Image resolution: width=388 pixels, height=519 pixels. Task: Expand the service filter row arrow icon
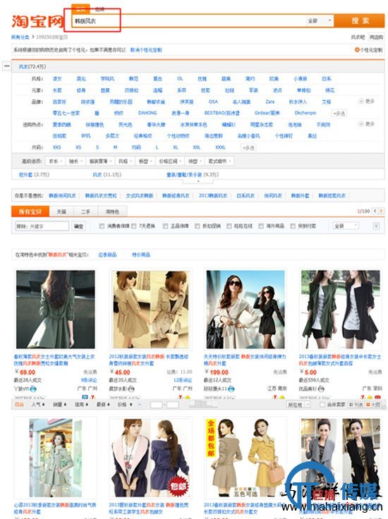click(x=376, y=226)
